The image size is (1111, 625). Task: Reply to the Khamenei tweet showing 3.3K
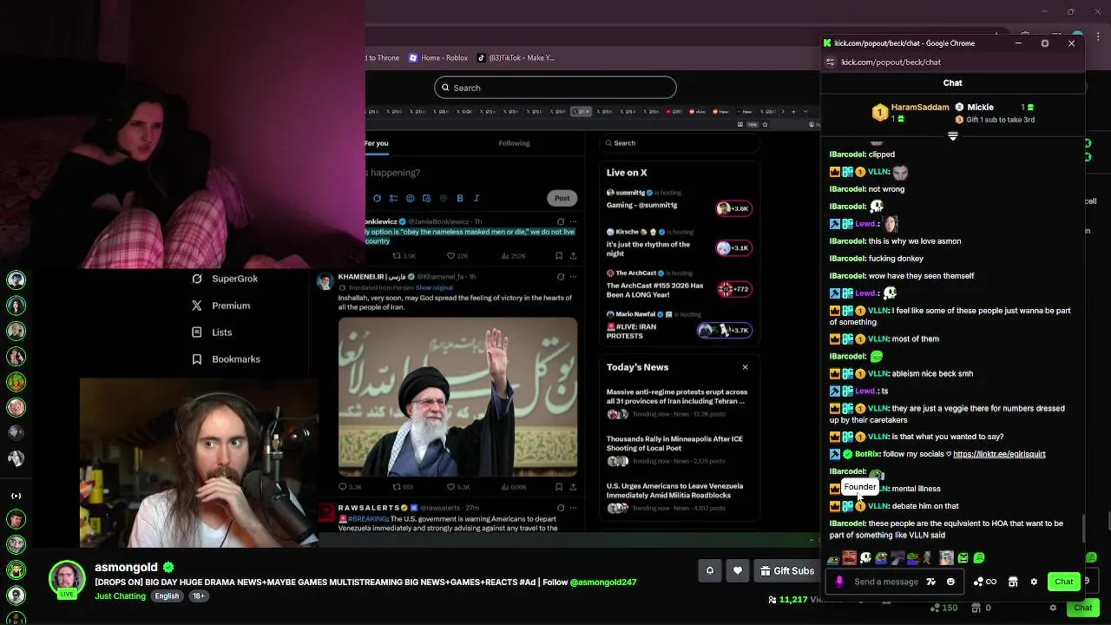click(350, 487)
